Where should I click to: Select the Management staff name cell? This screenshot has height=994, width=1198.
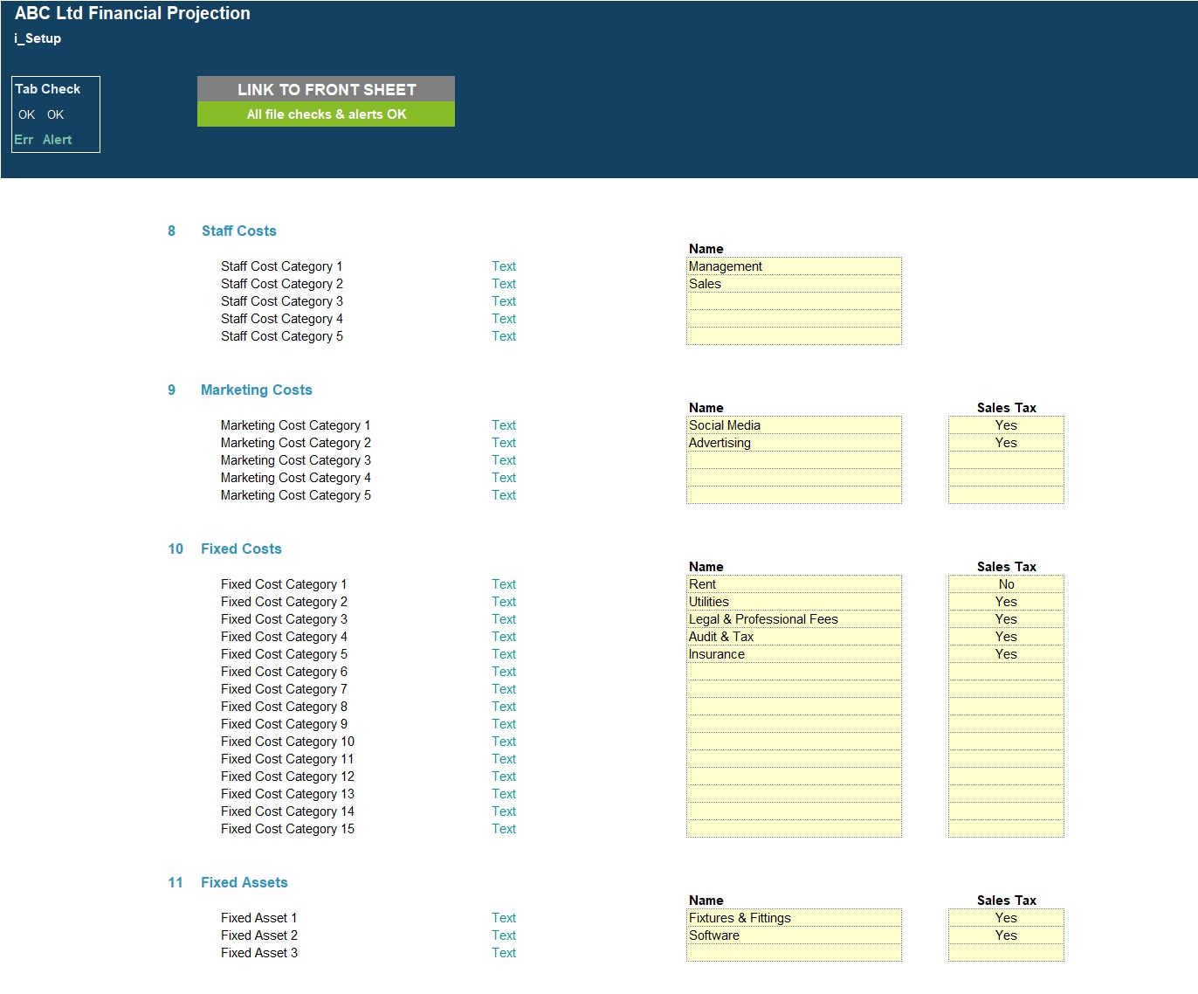click(x=794, y=266)
